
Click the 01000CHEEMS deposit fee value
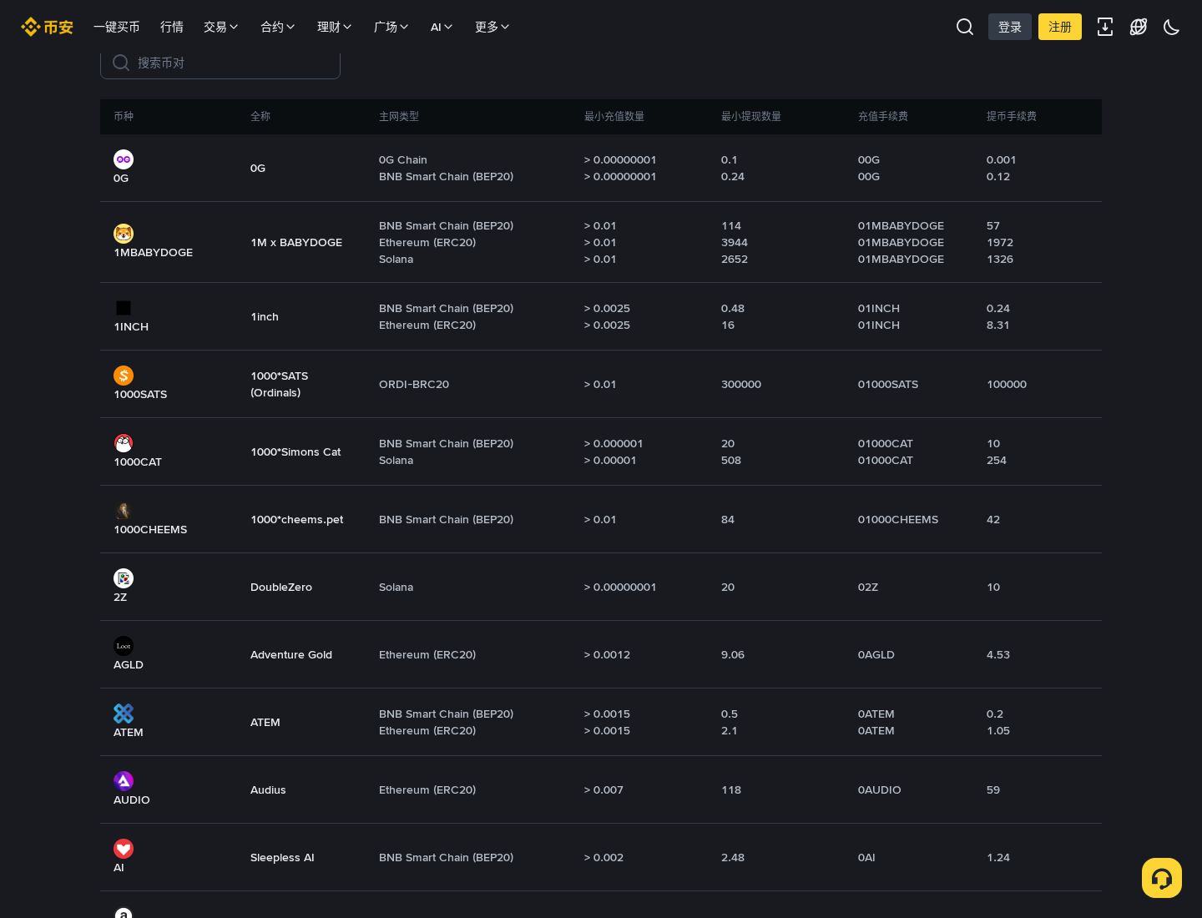point(898,519)
